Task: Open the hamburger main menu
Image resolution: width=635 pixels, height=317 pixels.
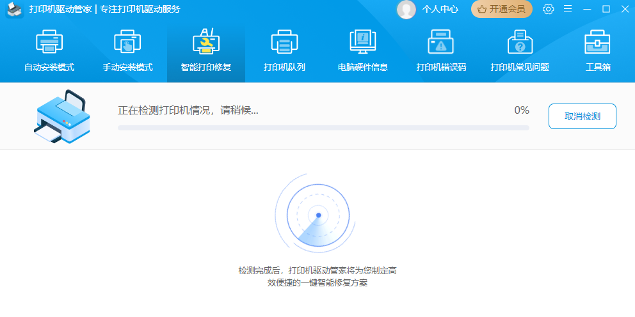Action: [x=568, y=9]
